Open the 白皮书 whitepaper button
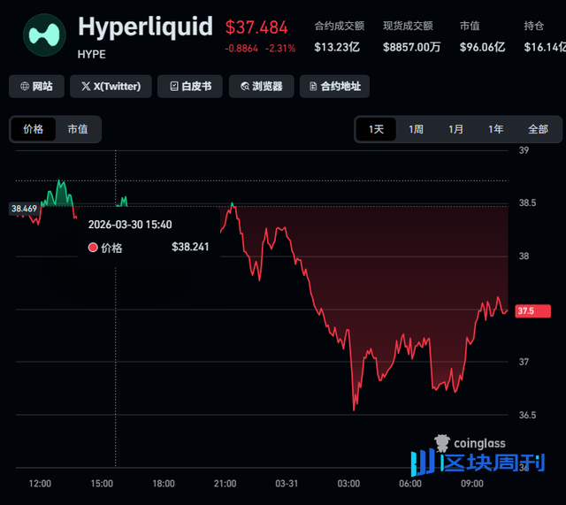The height and width of the screenshot is (505, 566). 190,87
